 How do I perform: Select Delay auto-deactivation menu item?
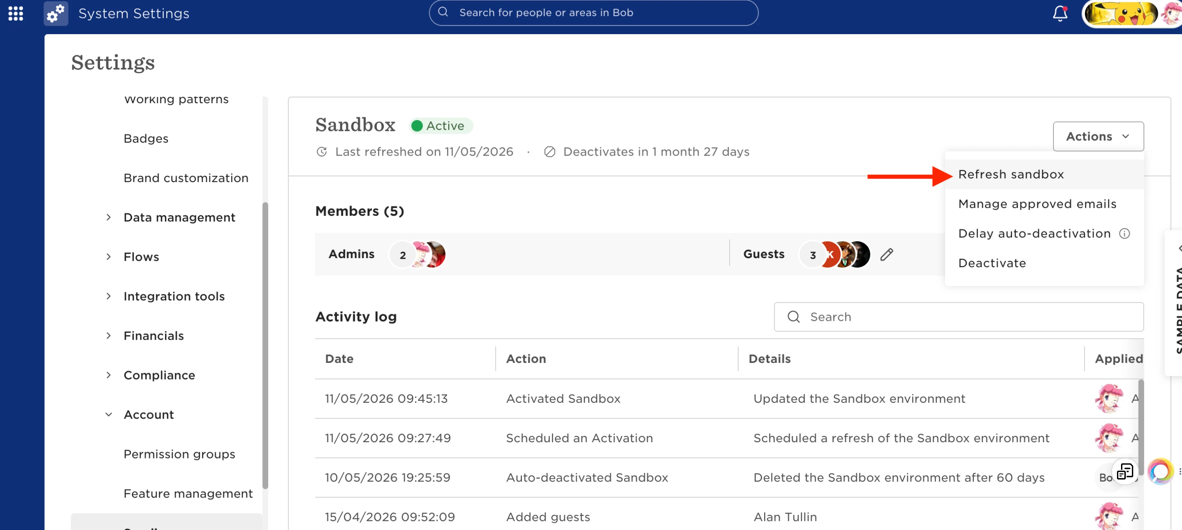tap(1034, 233)
